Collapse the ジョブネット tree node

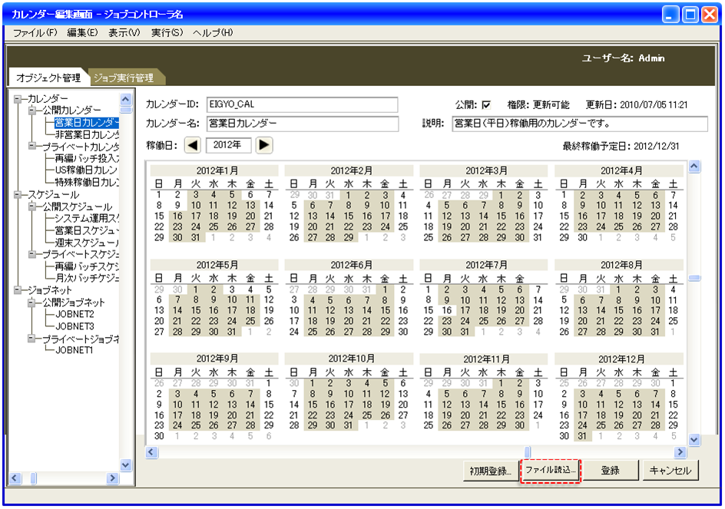pos(18,290)
